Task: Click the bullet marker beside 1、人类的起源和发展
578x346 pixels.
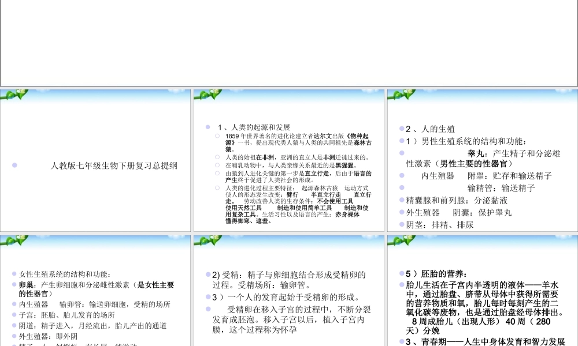Action: pyautogui.click(x=208, y=127)
